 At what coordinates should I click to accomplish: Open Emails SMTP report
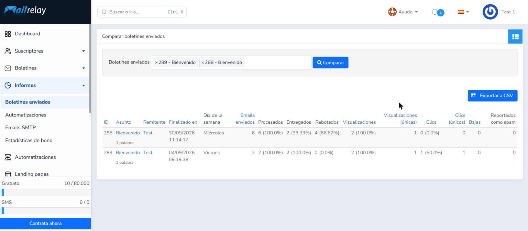pos(21,127)
